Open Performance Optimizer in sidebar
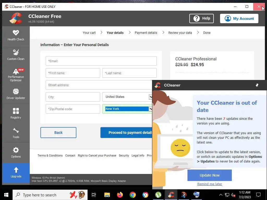The width and height of the screenshot is (267, 200). 16,75
